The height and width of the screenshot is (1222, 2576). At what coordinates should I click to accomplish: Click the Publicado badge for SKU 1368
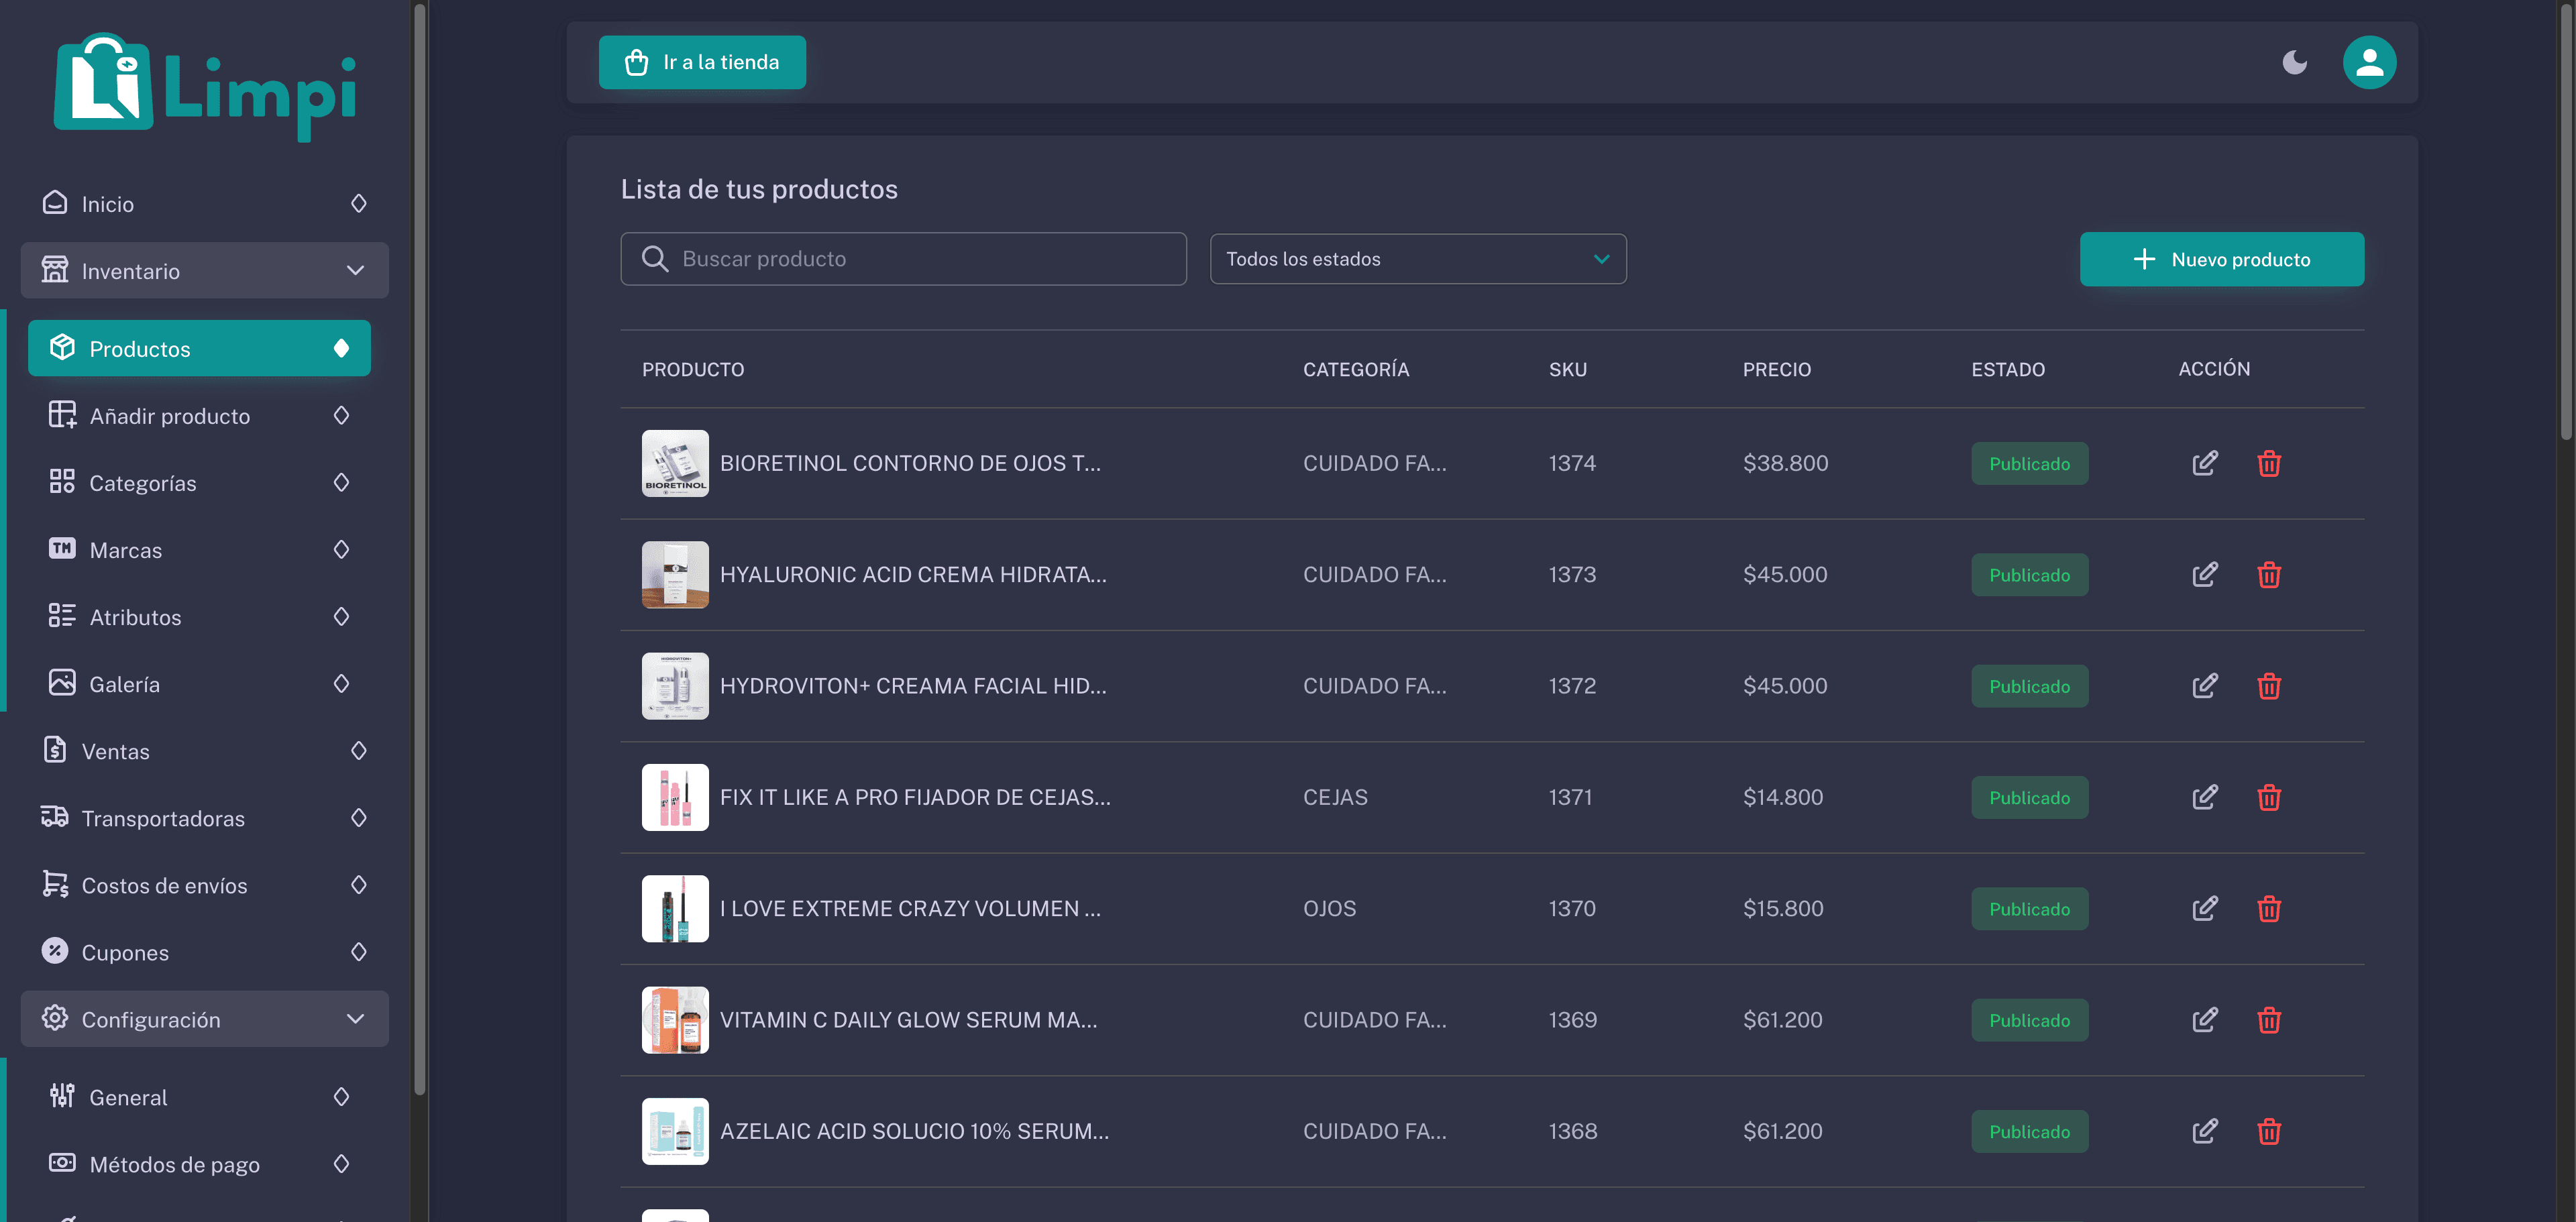2029,1131
